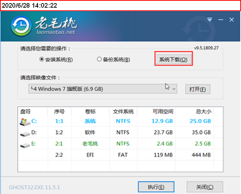
Task: Click the 总大小 column header
Action: [x=204, y=111]
